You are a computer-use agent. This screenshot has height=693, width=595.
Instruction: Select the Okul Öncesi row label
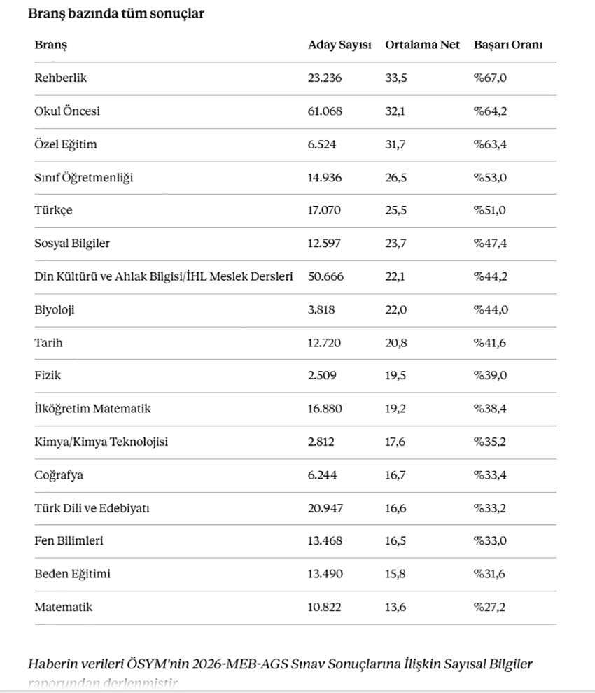pos(67,111)
